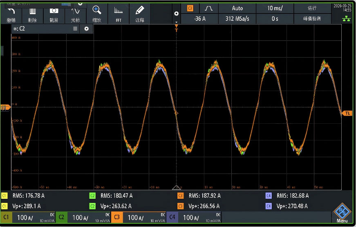356x227 pixels.
Task: Click the trigger slope edge icon
Action: point(208,9)
